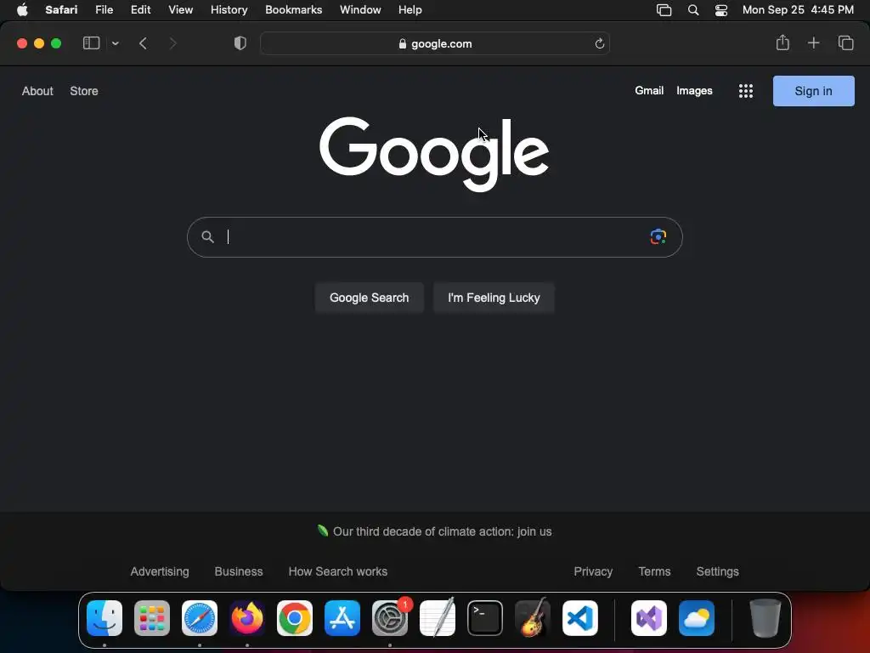Open the File menu

tap(104, 10)
